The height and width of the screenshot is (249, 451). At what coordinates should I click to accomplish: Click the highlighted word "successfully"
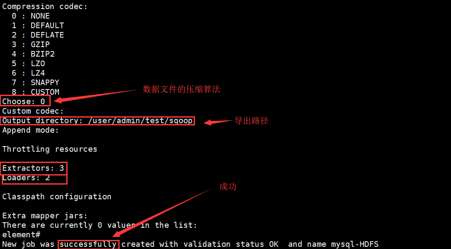[88, 244]
